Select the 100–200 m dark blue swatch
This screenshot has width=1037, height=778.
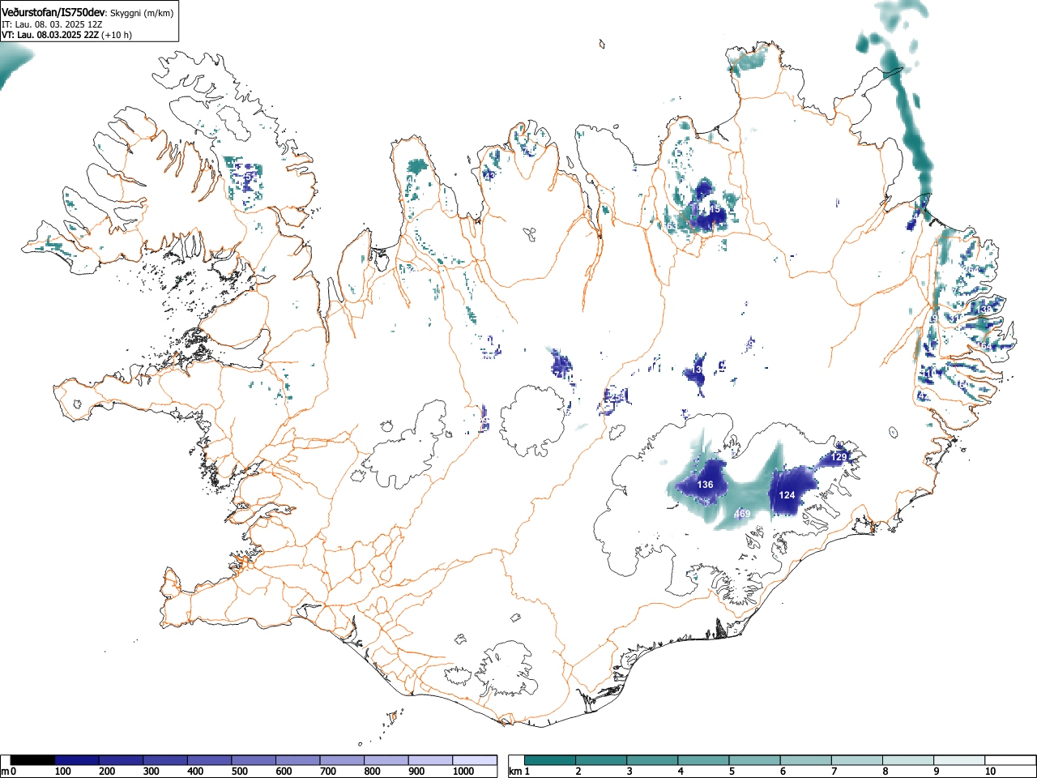76,760
